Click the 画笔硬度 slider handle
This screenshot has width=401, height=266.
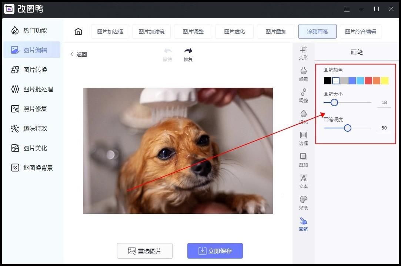point(348,128)
